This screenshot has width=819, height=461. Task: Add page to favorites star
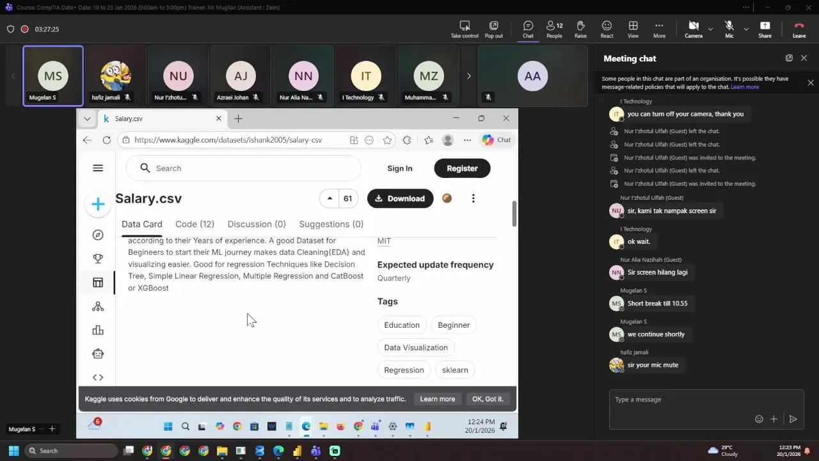coord(387,140)
